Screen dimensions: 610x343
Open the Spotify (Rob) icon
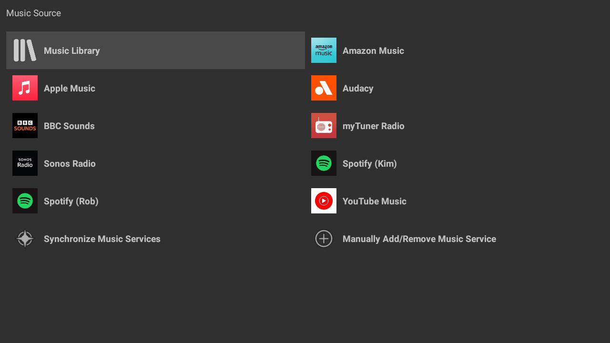[x=25, y=201]
